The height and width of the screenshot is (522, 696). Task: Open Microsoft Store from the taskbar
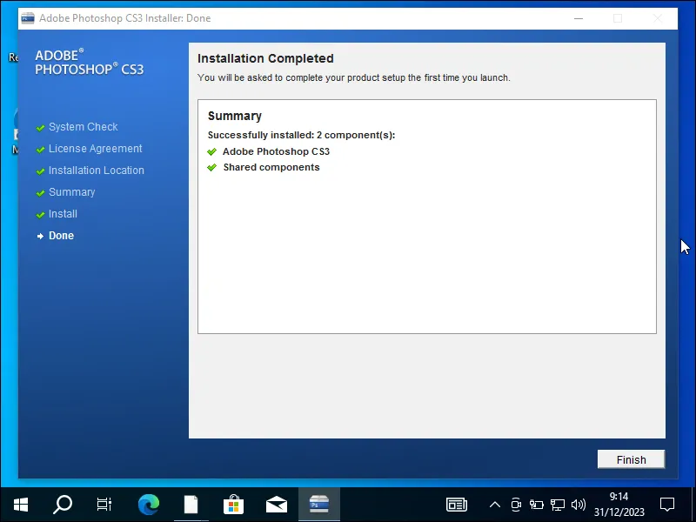pos(234,504)
